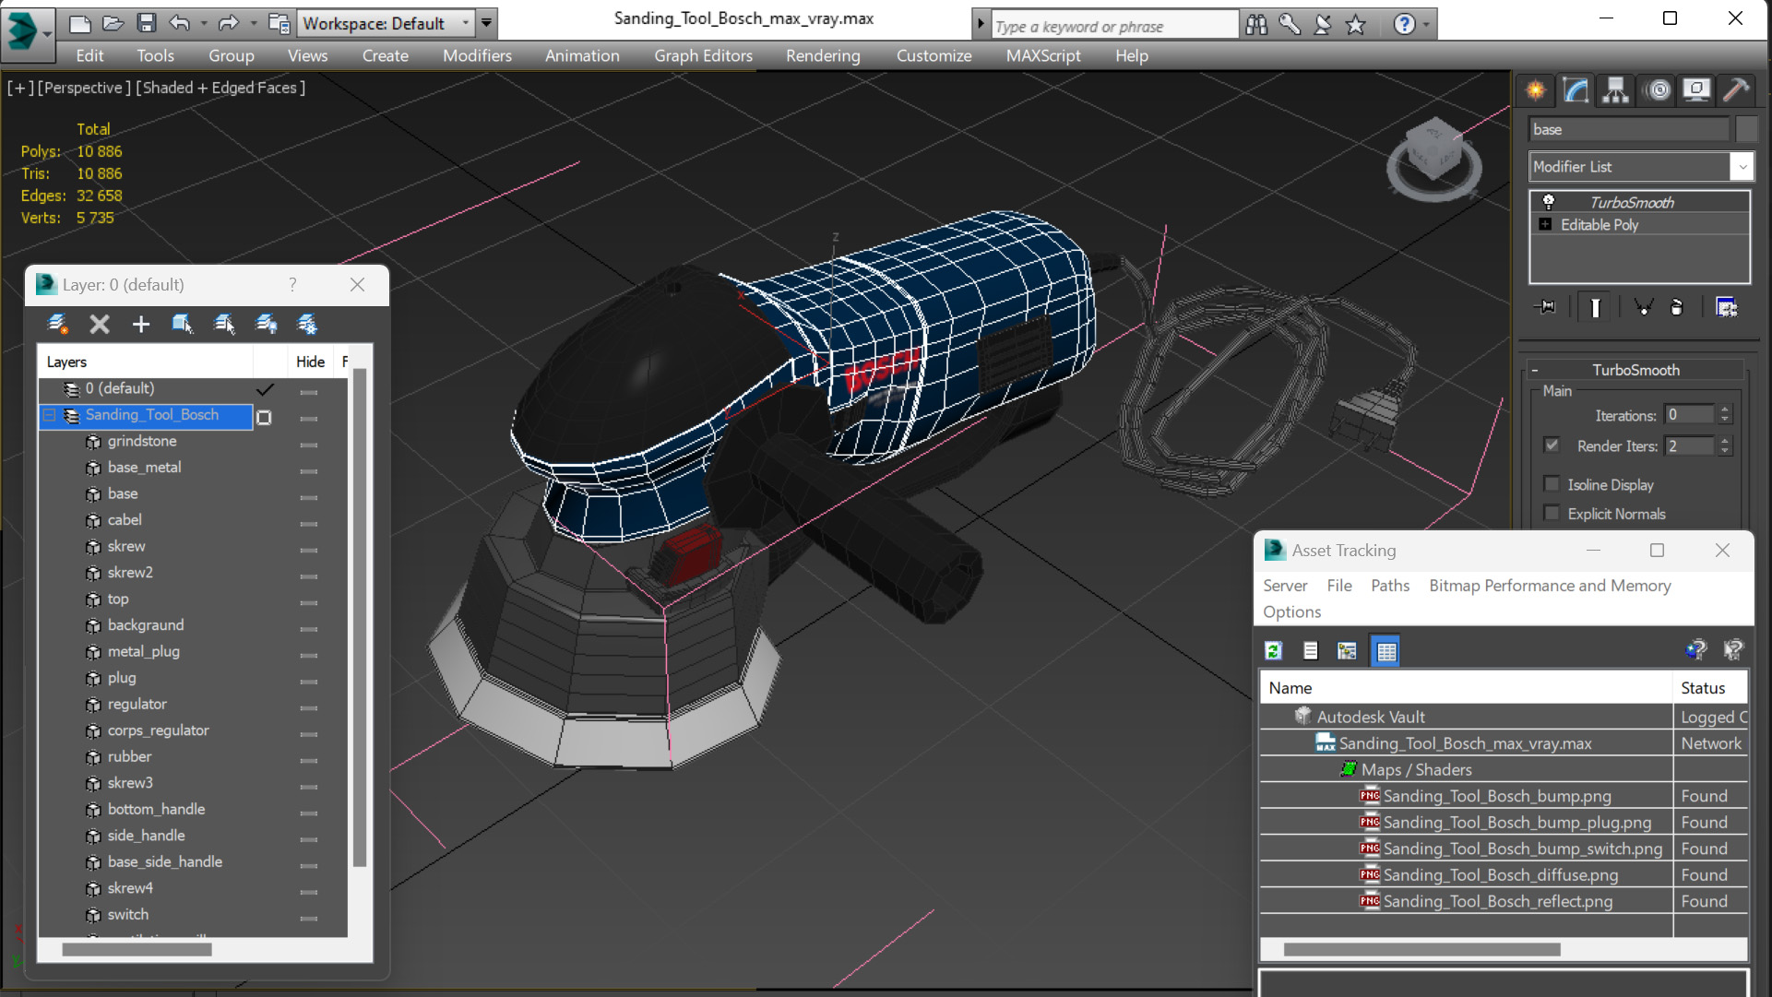Click the Refresh icon in Asset Tracking
This screenshot has height=997, width=1772.
tap(1273, 651)
